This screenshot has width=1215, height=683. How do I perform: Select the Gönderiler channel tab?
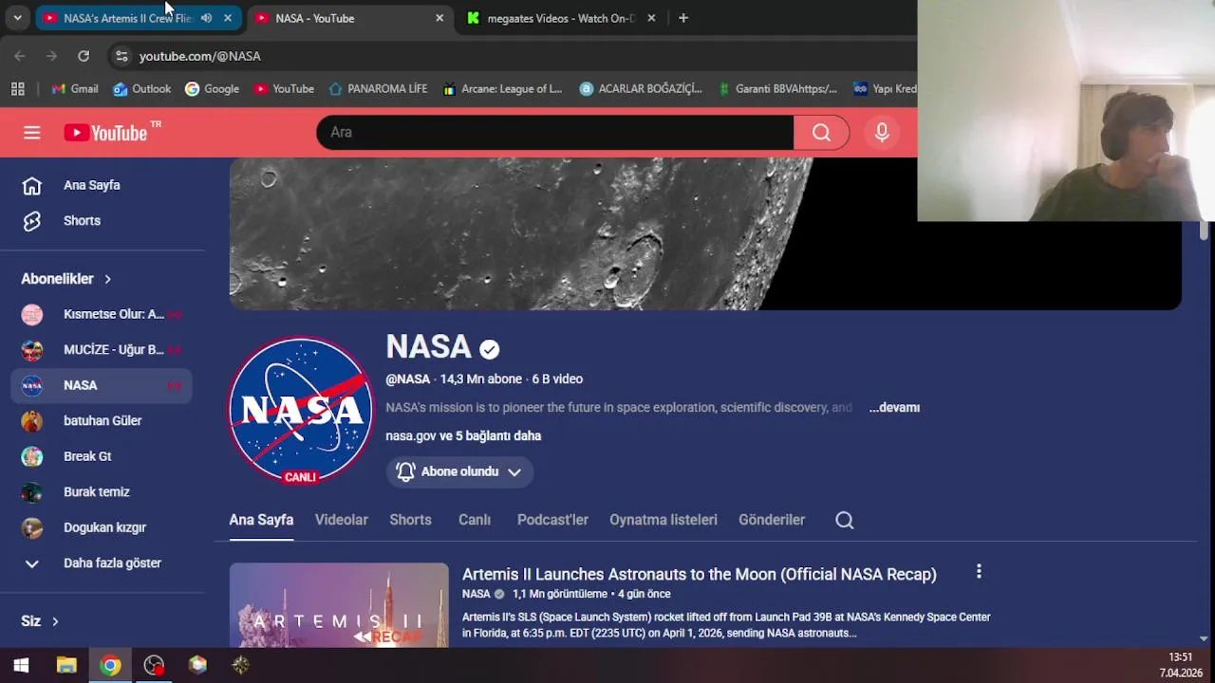tap(772, 520)
